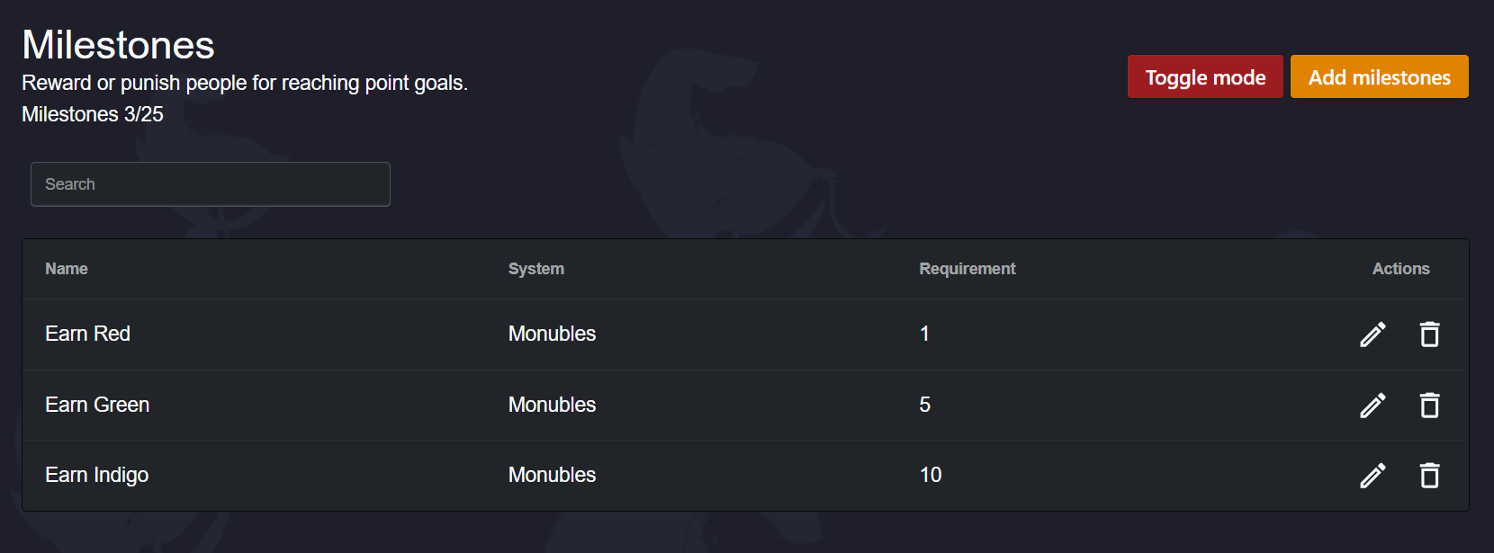The width and height of the screenshot is (1494, 553).
Task: Select the Earn Green row name
Action: click(97, 405)
